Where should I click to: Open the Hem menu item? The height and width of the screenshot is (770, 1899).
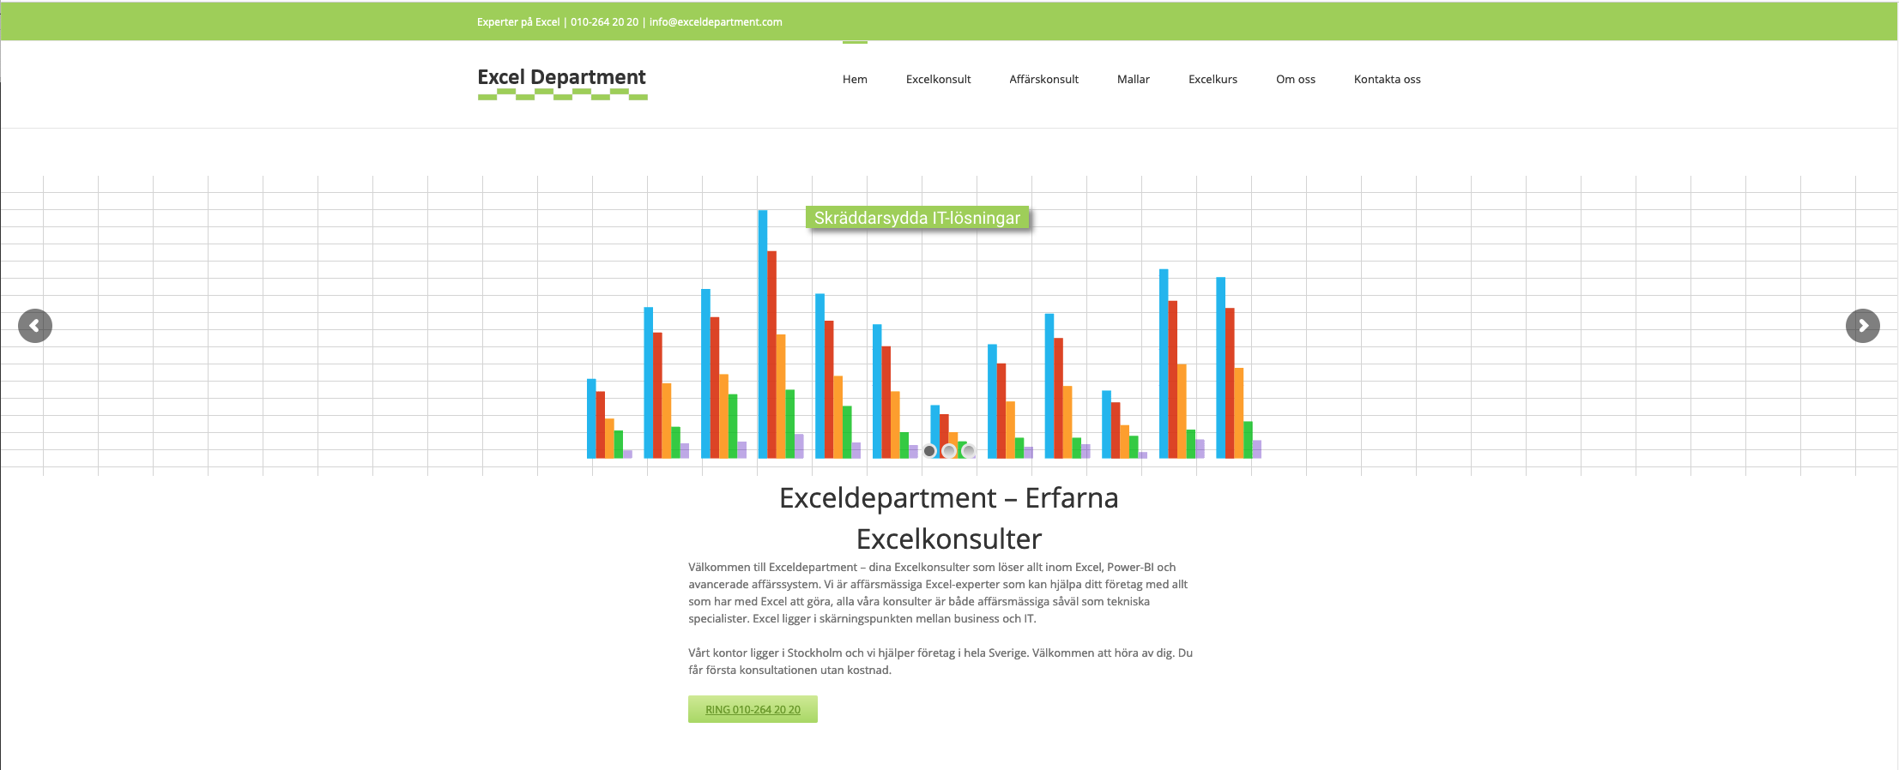coord(855,79)
